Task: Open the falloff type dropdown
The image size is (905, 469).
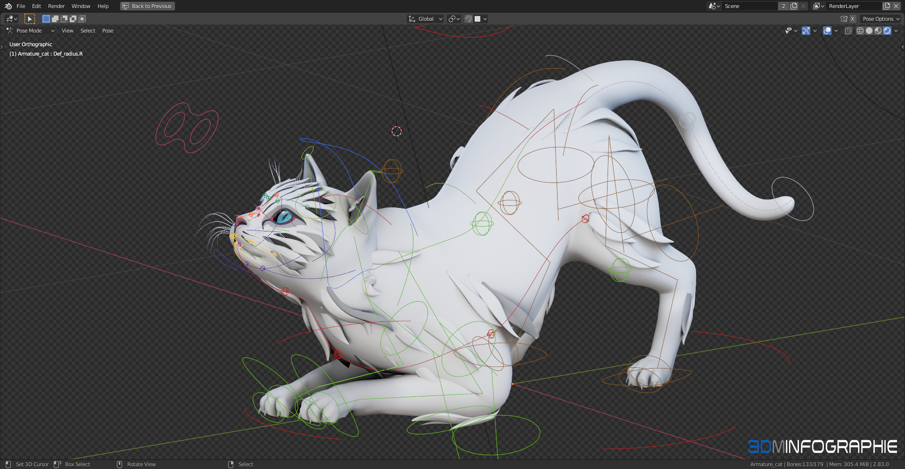Action: [481, 19]
